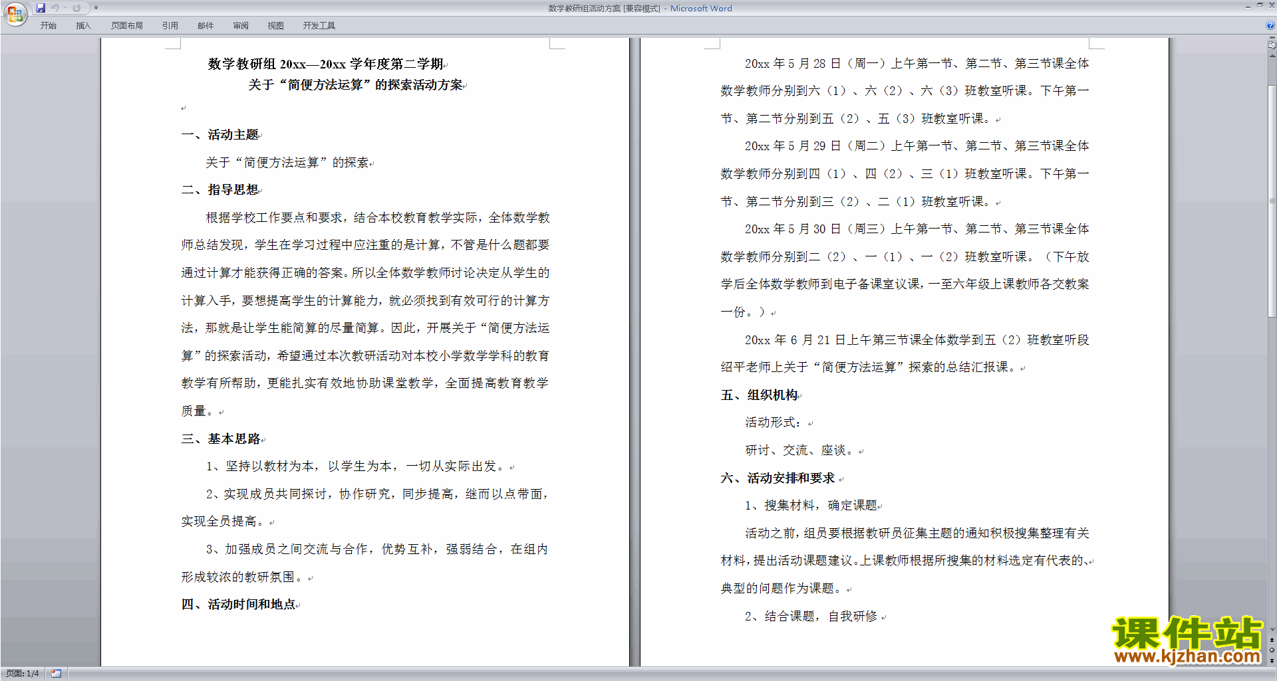Click line starting 20xx 年 5 月 28 日（周一）

pos(917,63)
